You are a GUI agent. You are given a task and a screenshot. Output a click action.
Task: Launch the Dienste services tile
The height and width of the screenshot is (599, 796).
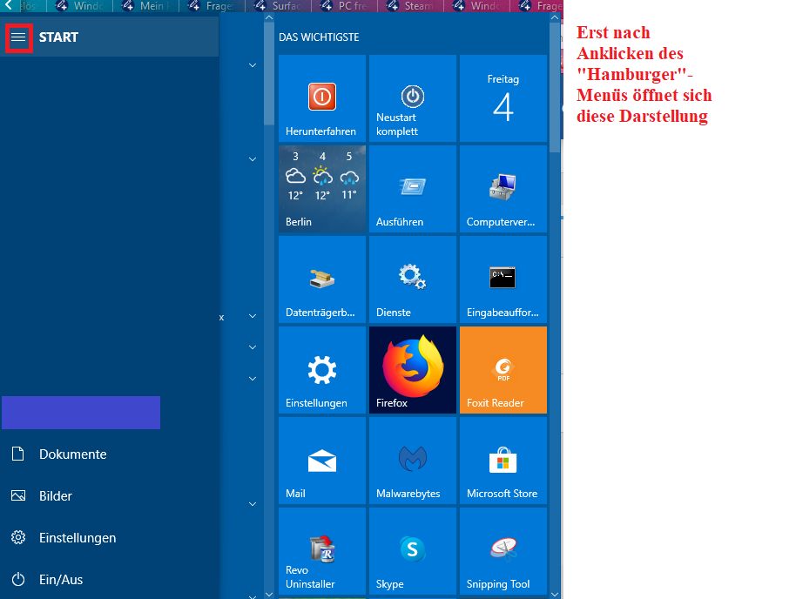[x=412, y=279]
